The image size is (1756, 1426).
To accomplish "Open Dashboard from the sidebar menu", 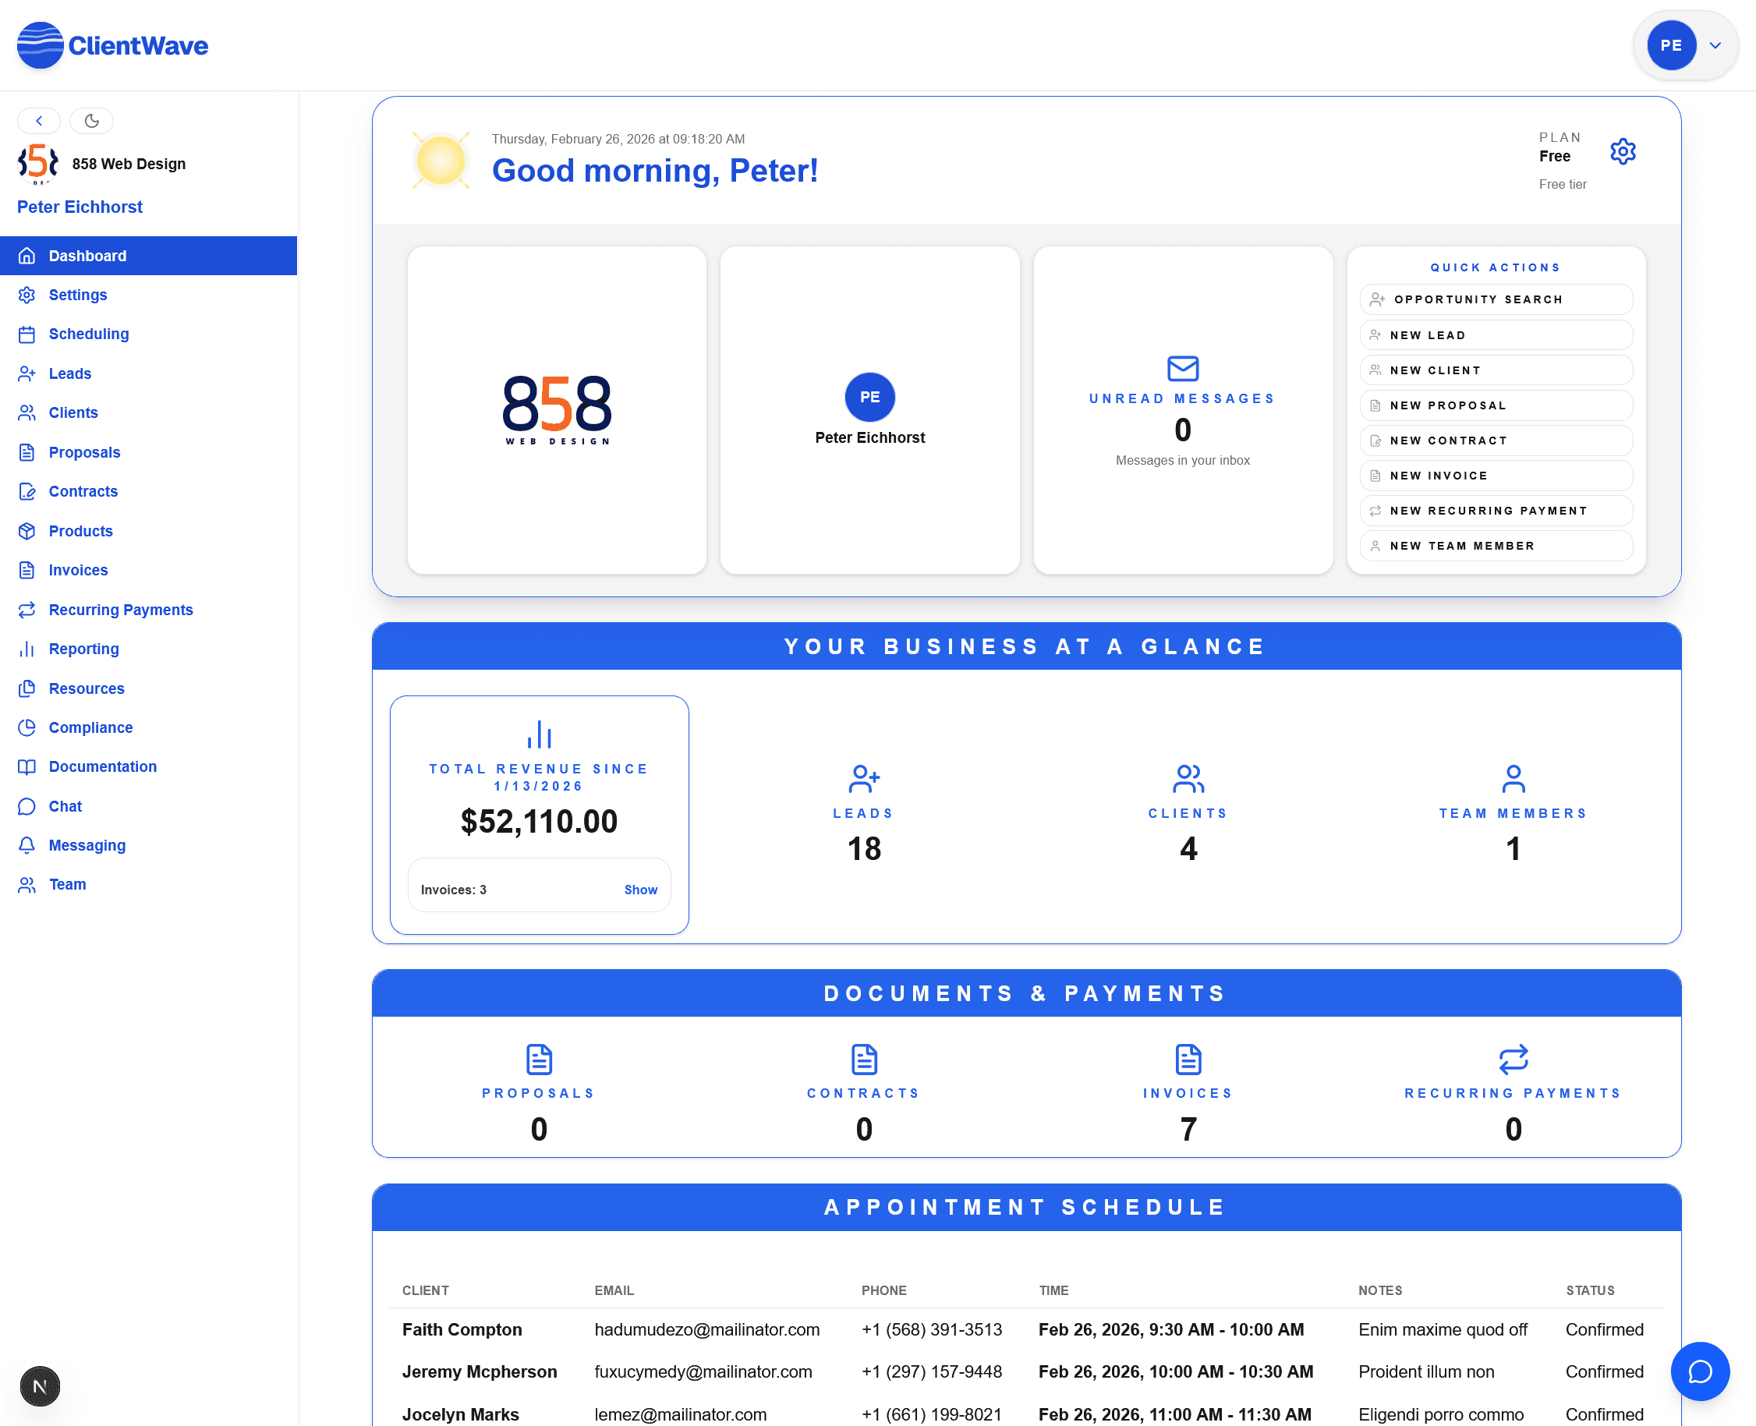I will [87, 256].
